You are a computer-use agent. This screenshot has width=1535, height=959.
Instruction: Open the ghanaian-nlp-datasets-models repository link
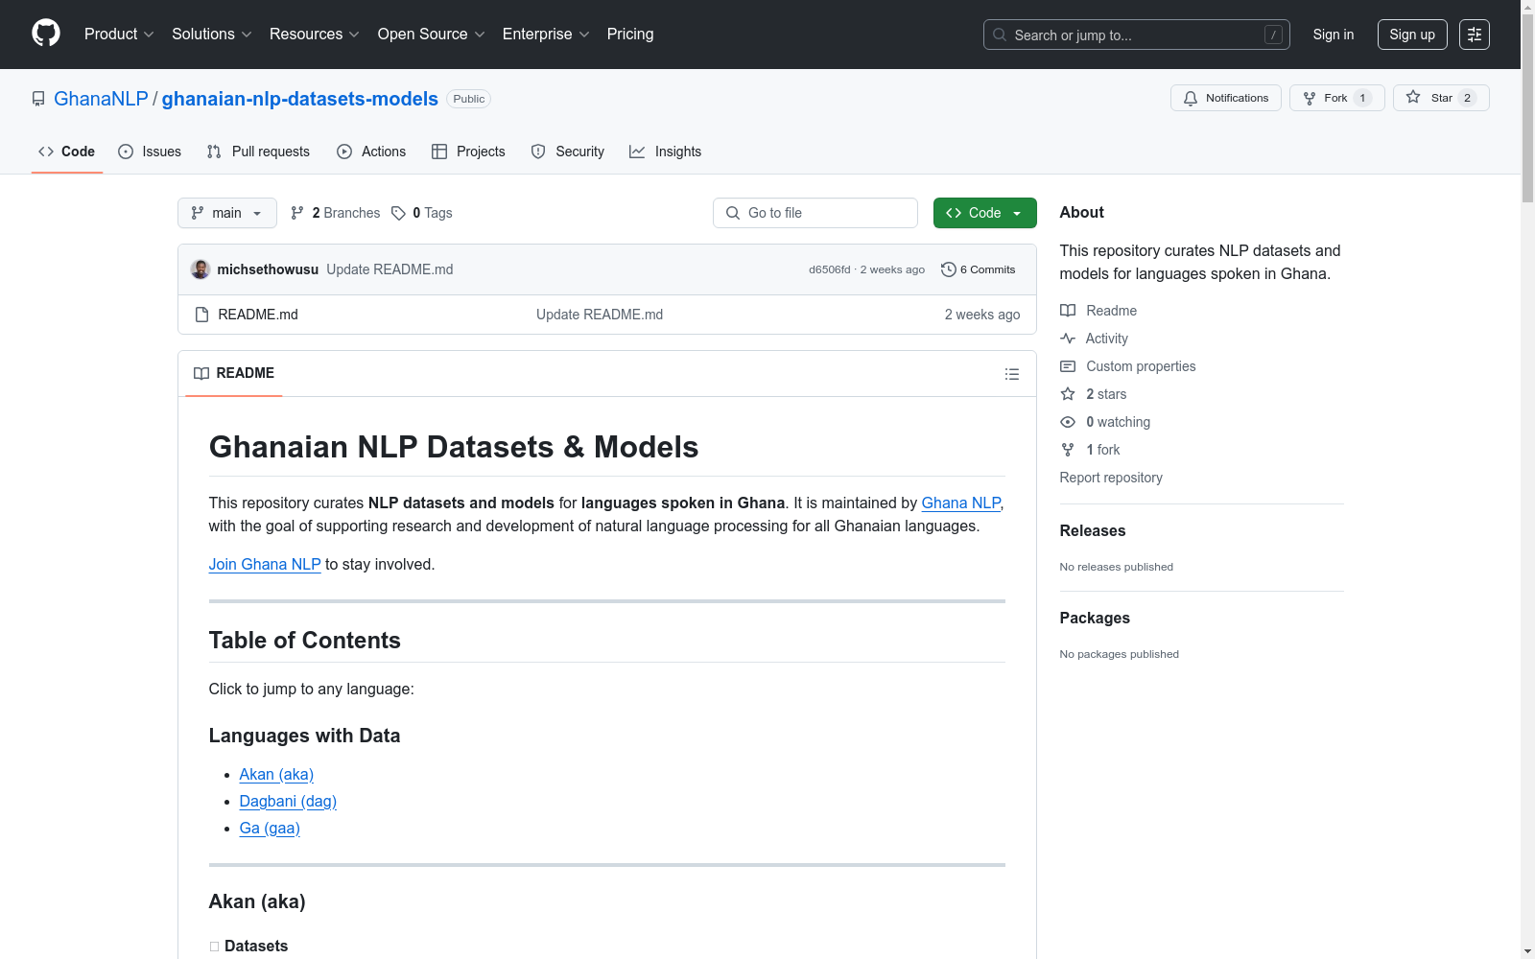pos(300,99)
